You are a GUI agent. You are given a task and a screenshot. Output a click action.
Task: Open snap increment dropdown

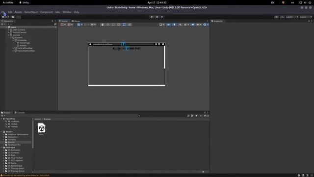pyautogui.click(x=93, y=25)
